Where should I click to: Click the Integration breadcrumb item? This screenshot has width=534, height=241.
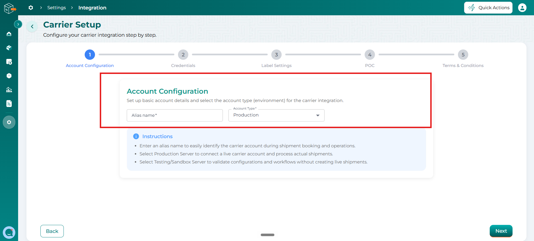pos(92,8)
